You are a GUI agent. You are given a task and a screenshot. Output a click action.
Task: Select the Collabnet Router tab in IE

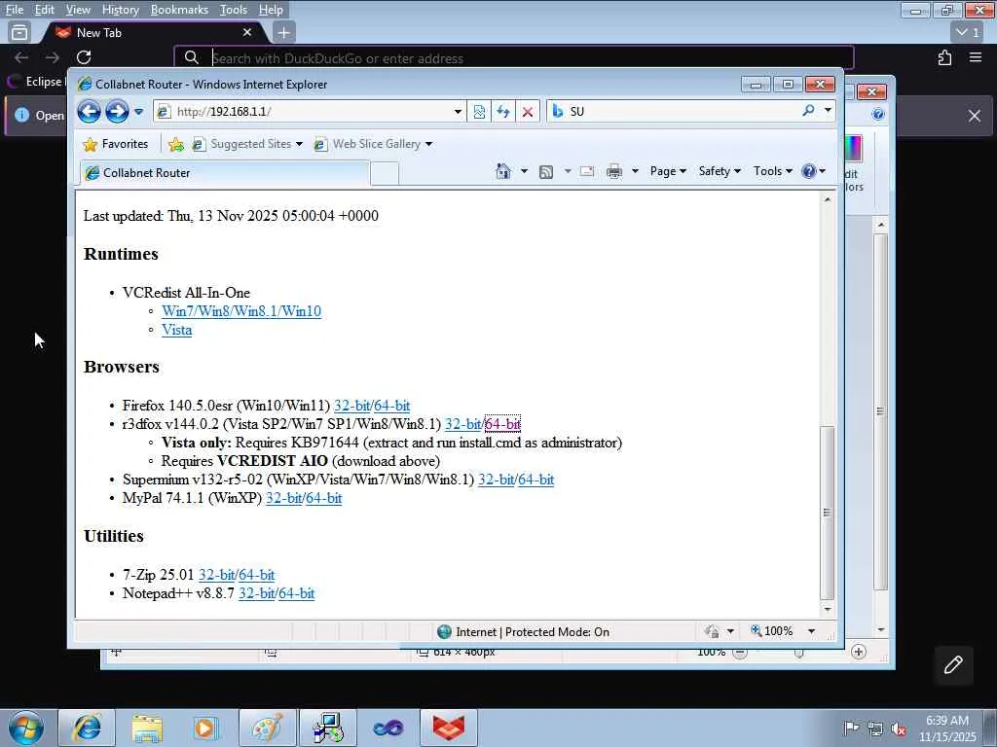pos(225,173)
